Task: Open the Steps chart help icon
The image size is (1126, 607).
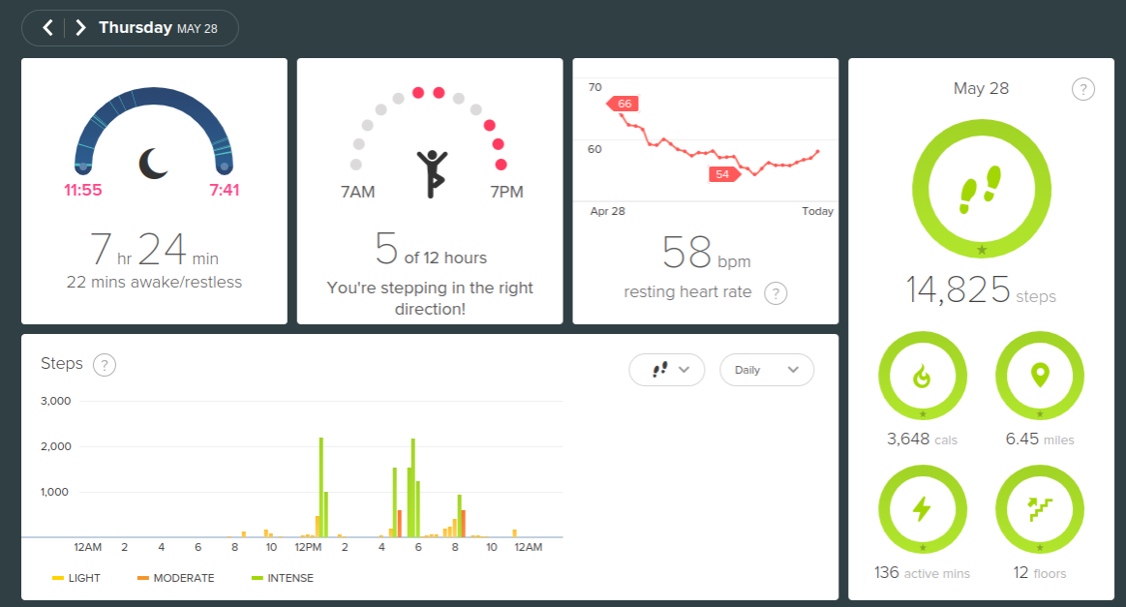Action: tap(105, 365)
